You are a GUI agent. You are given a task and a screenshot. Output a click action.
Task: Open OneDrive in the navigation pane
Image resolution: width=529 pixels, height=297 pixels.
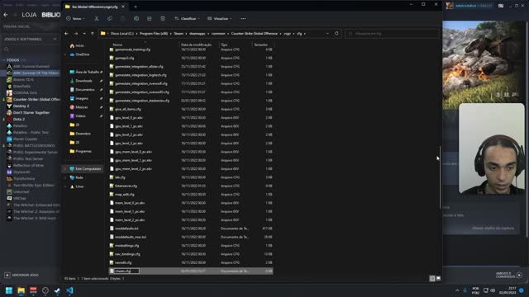click(83, 54)
